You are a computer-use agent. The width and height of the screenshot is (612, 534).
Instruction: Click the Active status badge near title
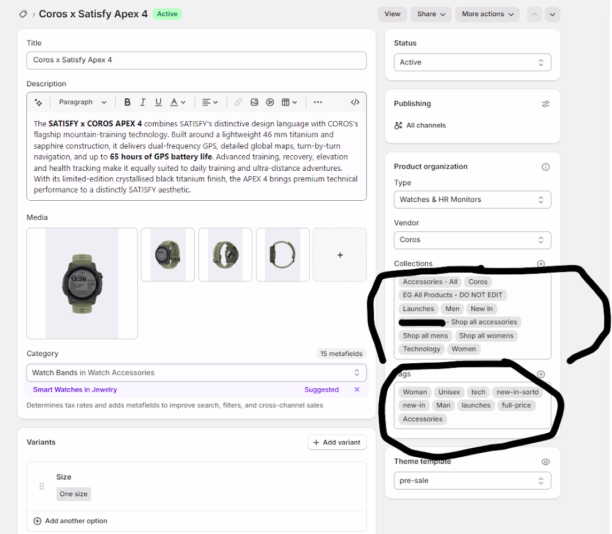(x=167, y=14)
